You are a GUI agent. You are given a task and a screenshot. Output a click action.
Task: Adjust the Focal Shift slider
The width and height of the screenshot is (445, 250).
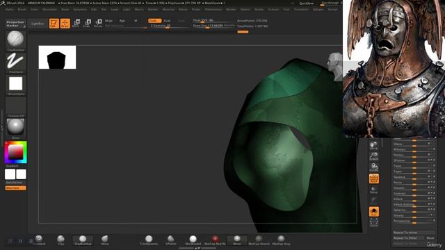[x=213, y=20]
